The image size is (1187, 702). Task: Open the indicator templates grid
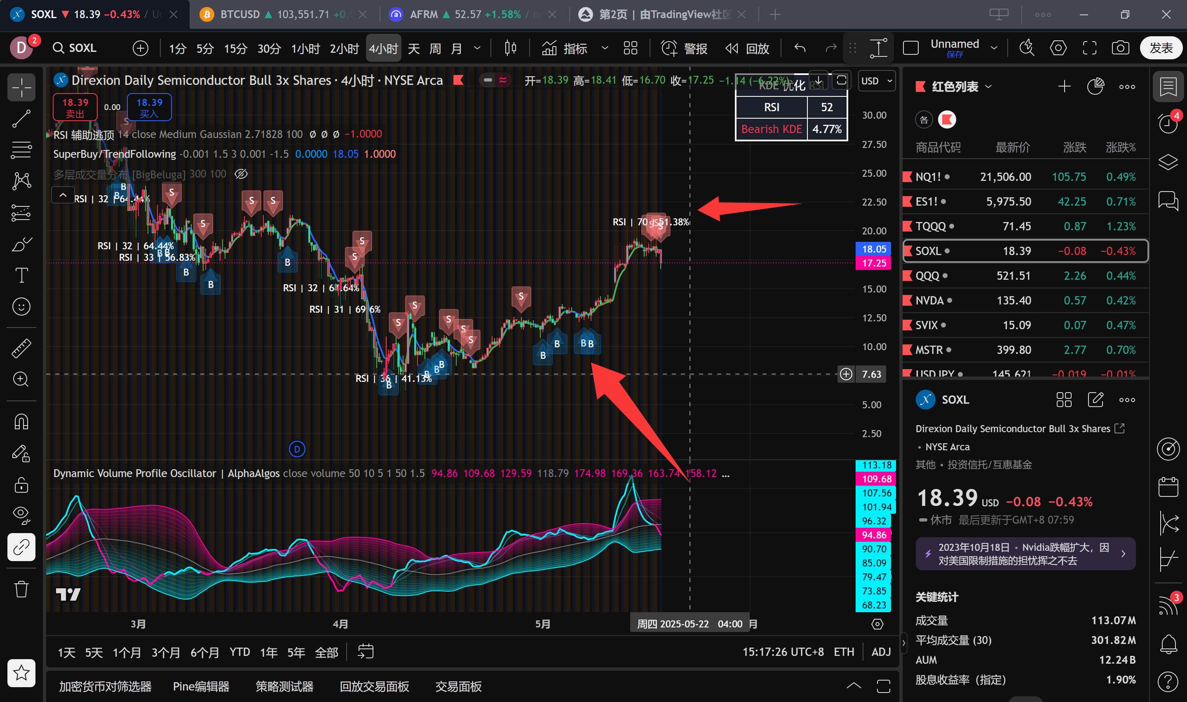630,48
